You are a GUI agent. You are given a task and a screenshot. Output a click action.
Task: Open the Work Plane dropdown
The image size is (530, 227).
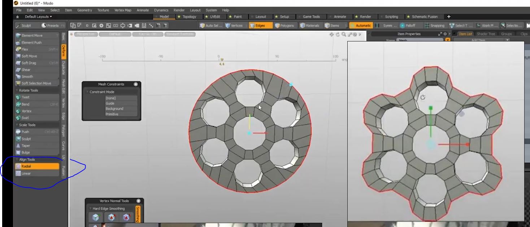(x=487, y=26)
